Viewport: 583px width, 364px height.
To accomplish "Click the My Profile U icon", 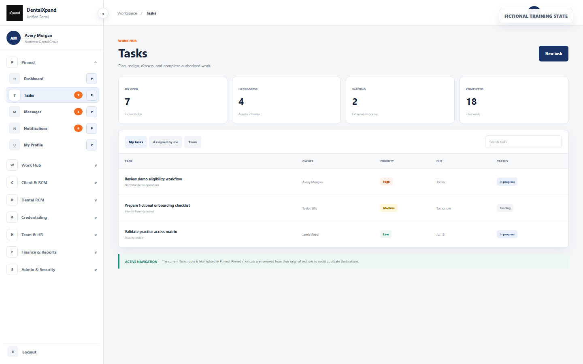I will 15,145.
